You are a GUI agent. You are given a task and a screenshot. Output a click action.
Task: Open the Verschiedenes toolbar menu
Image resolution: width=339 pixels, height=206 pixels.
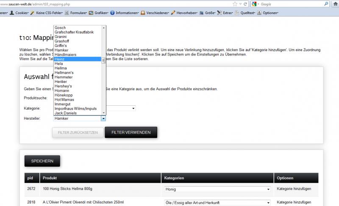[157, 13]
